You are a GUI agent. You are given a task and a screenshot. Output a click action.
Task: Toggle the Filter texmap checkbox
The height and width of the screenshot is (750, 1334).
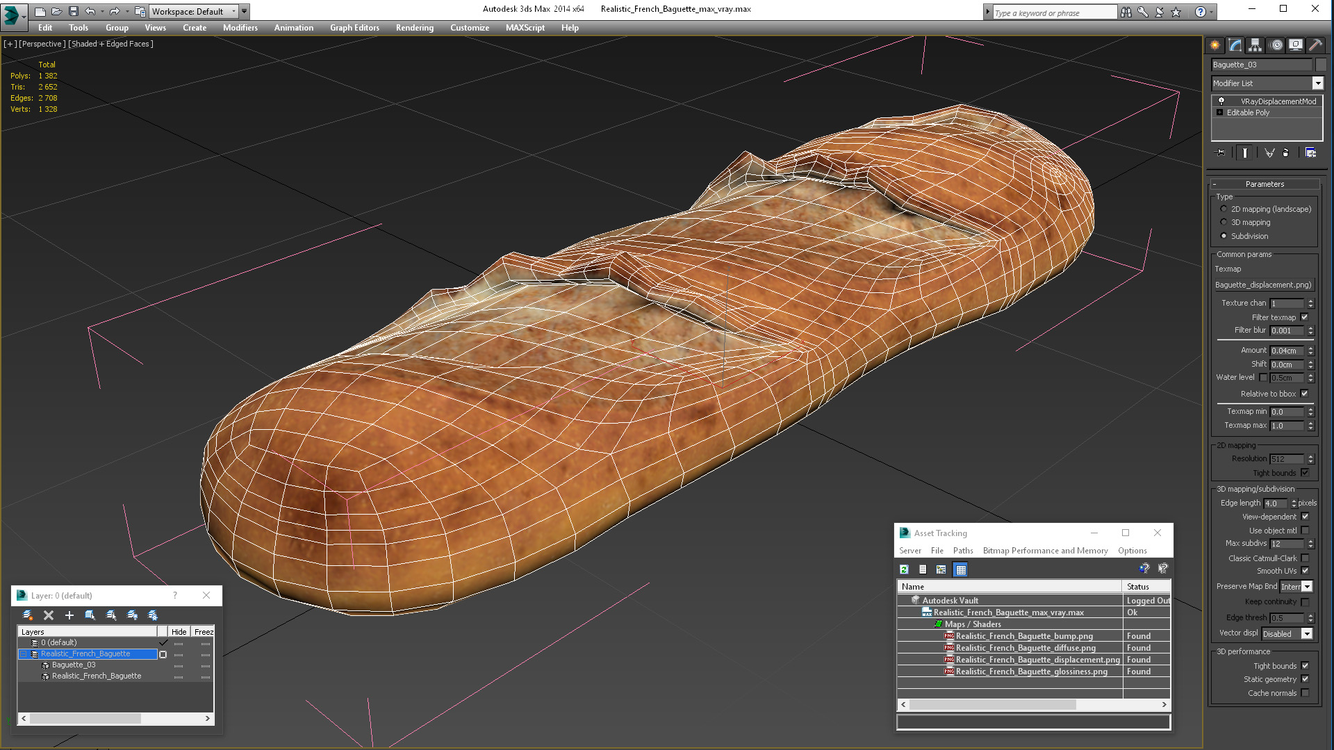(1304, 317)
